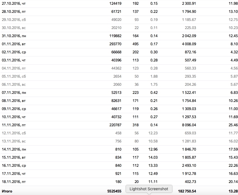
Task: Select total impressions 5525455
Action: pos(114,191)
